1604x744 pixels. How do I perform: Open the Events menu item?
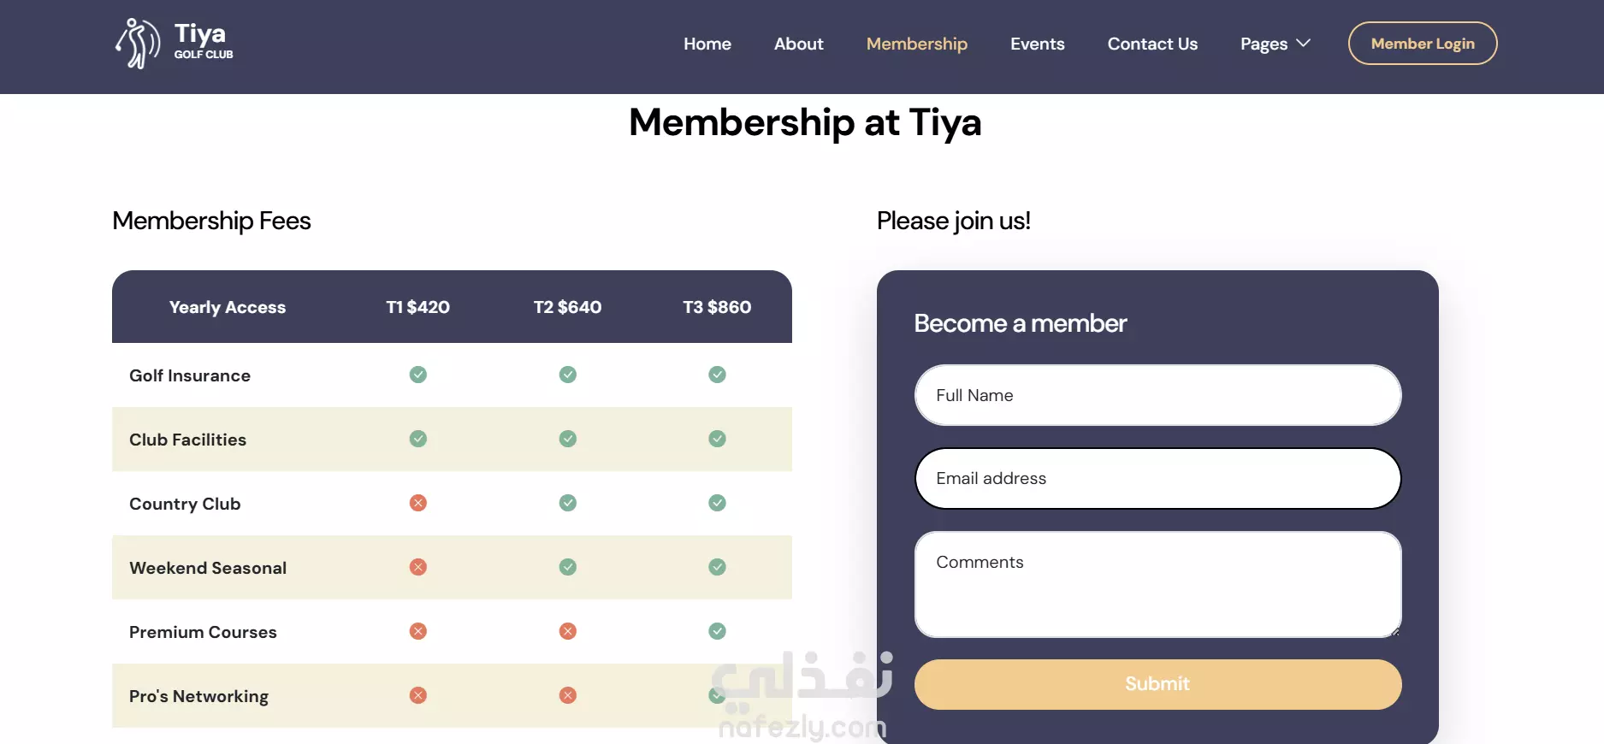click(x=1037, y=44)
